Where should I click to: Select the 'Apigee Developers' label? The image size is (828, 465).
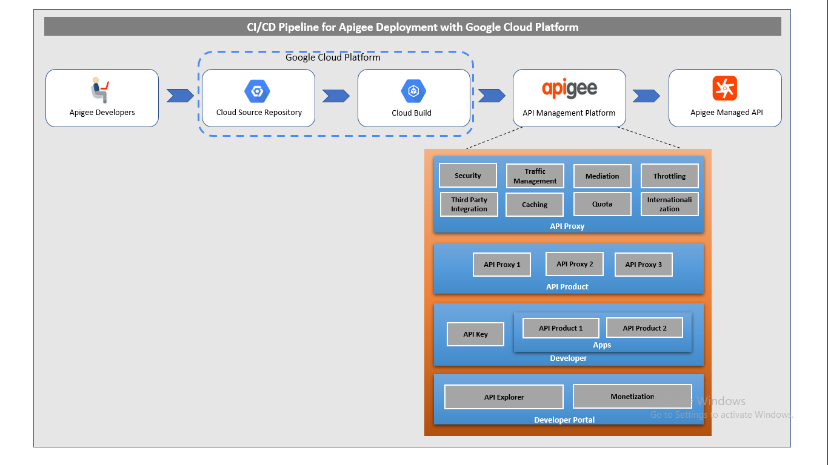pyautogui.click(x=102, y=113)
